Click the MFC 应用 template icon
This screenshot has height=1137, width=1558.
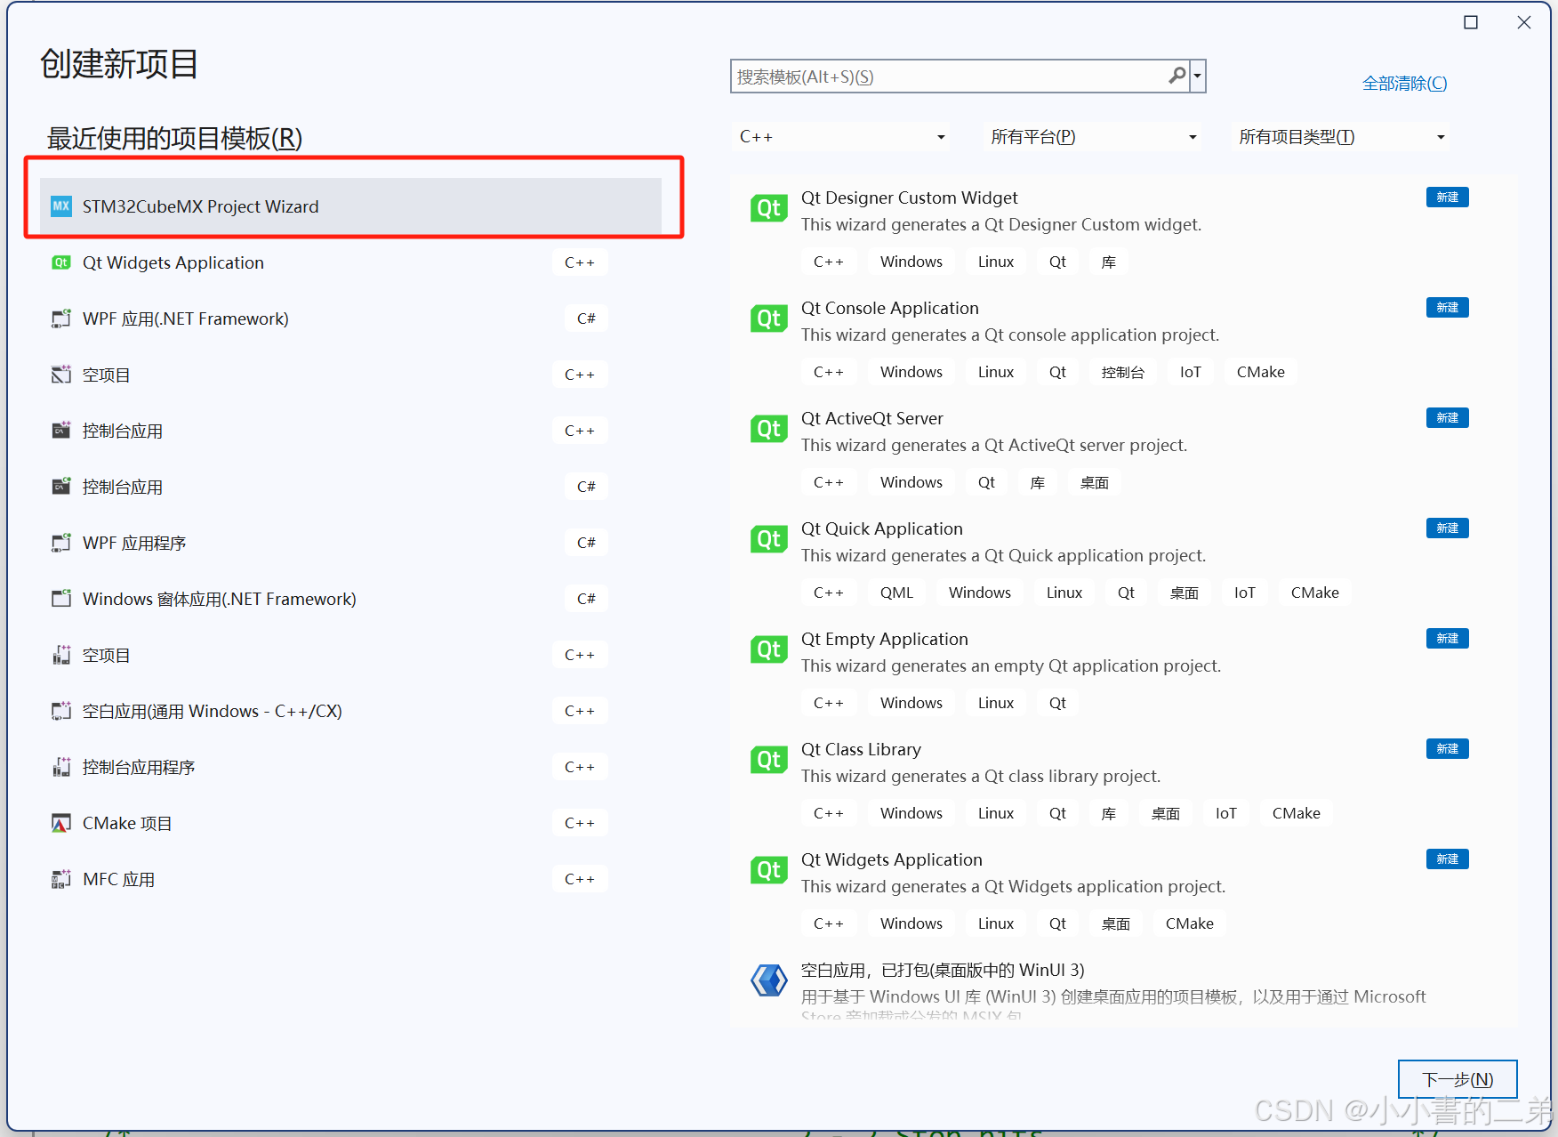[x=60, y=878]
